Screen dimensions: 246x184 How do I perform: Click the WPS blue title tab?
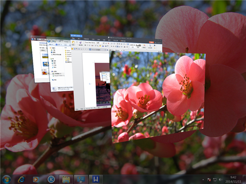76,36
